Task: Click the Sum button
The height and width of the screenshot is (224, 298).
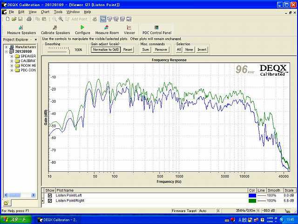Action: [146, 50]
